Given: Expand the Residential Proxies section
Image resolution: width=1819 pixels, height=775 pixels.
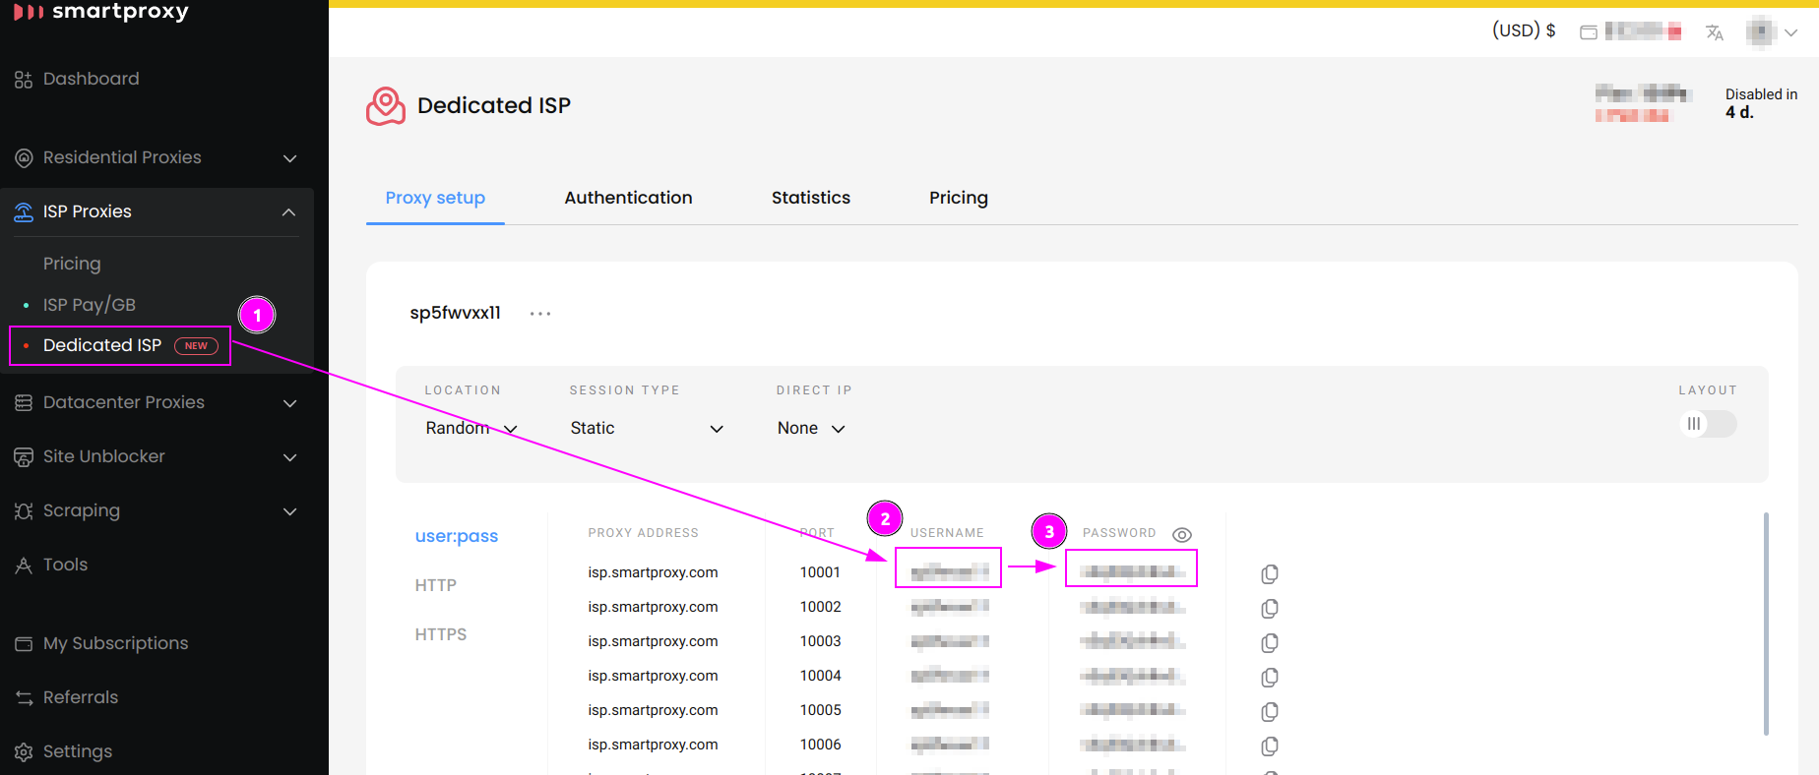Looking at the screenshot, I should 289,158.
